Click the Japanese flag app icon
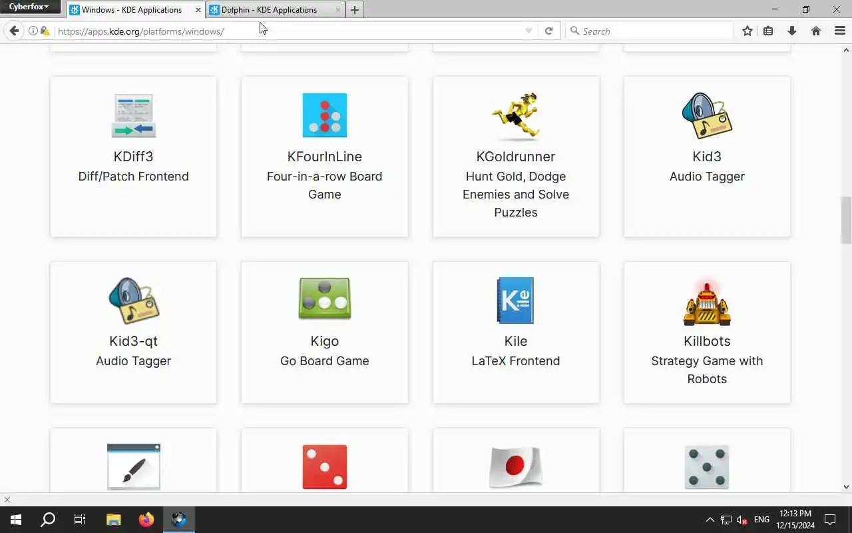Screen dimensions: 852x533 [x=516, y=467]
